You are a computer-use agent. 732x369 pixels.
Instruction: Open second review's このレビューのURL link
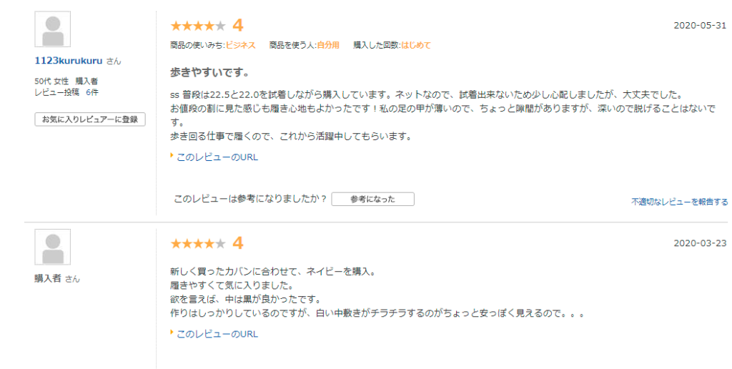coord(217,334)
